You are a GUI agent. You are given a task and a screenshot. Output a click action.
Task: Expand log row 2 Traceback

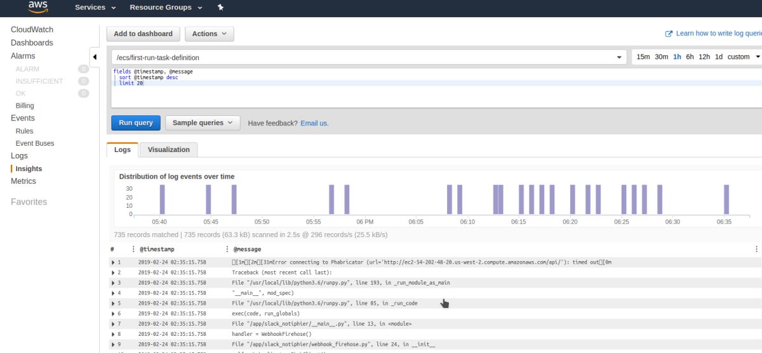point(114,272)
